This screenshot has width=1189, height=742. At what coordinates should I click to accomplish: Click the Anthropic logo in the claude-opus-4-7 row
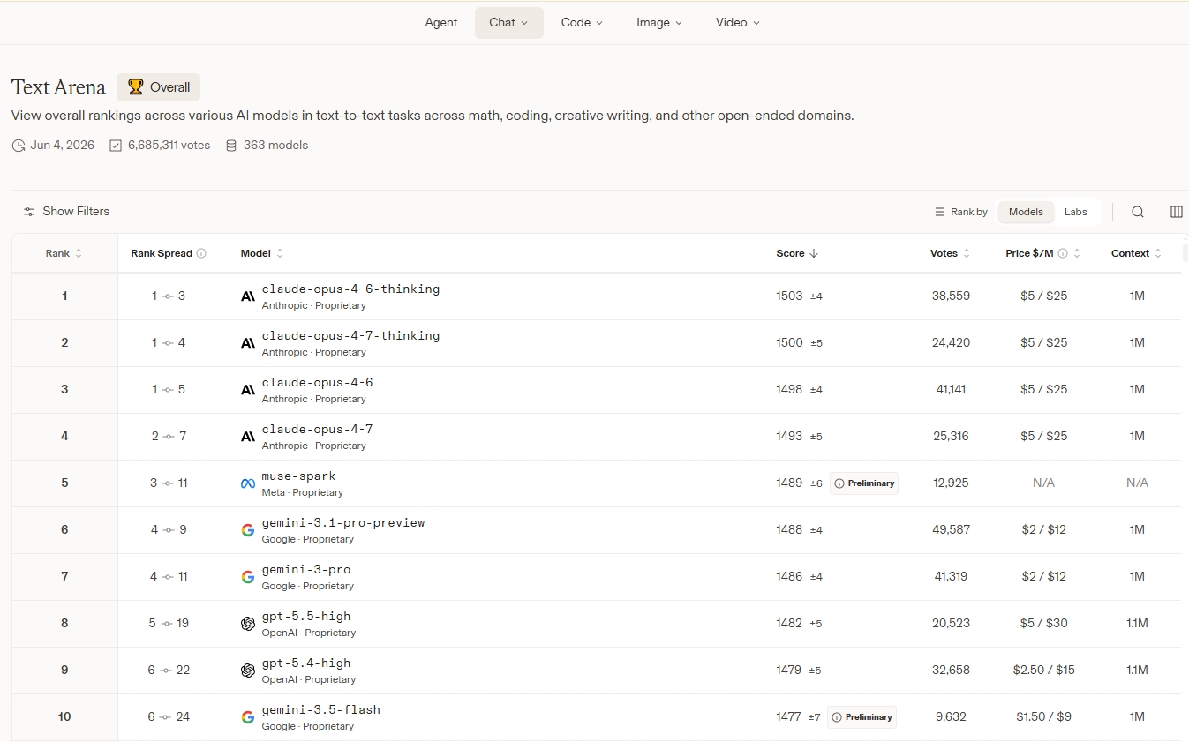point(248,437)
